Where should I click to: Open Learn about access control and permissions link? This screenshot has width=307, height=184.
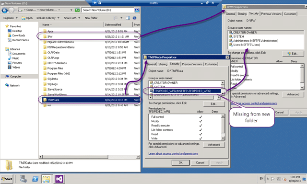coord(173,154)
